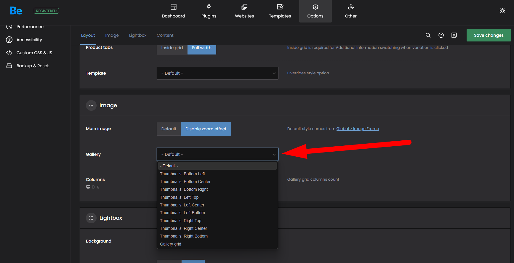Expand the Template dropdown
This screenshot has height=263, width=514.
[217, 73]
